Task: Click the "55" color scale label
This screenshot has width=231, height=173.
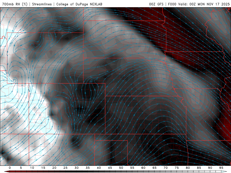Action: coord(132,168)
